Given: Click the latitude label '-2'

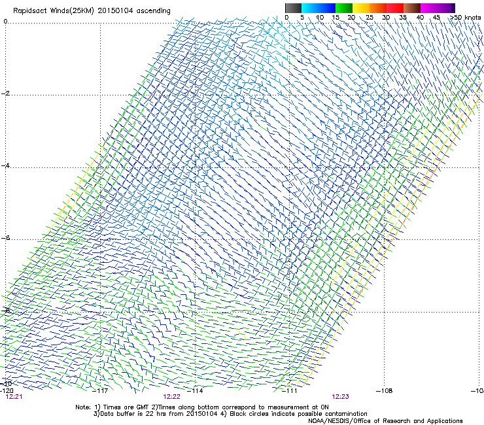Looking at the screenshot, I should (x=5, y=93).
